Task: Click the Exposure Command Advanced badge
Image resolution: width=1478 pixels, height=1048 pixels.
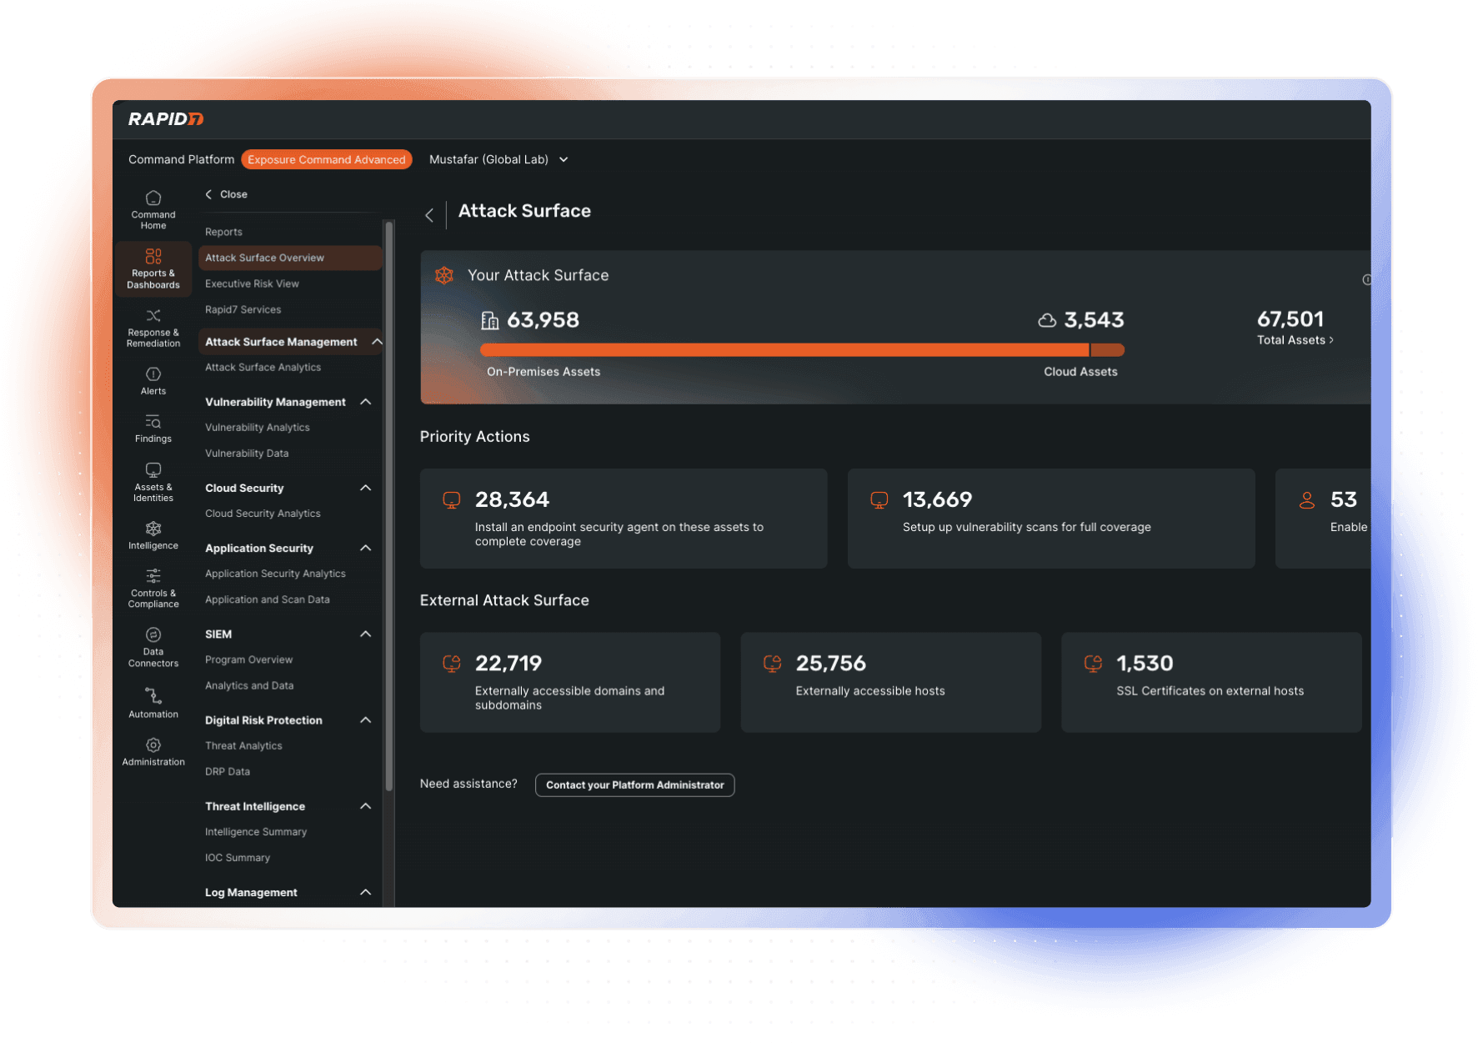Action: pos(327,159)
